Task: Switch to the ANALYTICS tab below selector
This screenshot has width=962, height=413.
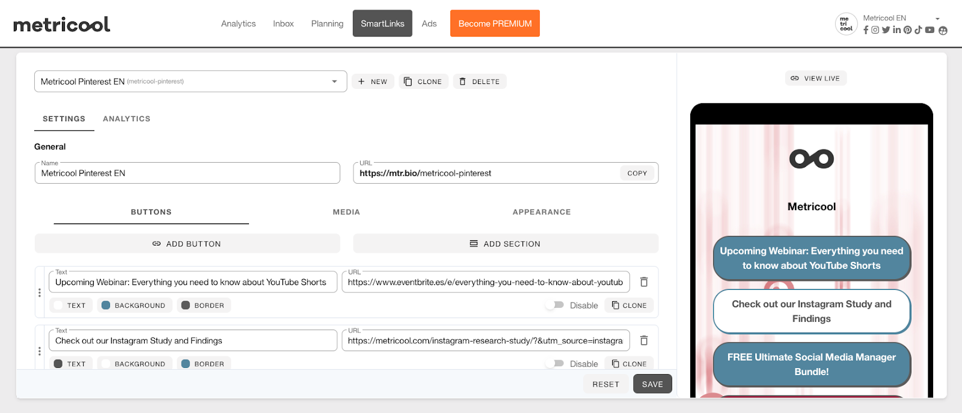Action: click(x=126, y=119)
